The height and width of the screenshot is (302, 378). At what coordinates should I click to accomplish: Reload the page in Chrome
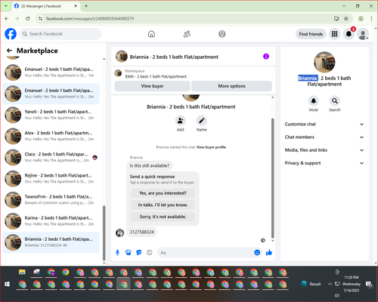pos(28,18)
